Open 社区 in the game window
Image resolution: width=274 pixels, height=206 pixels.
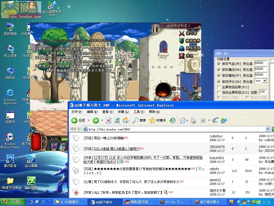pyautogui.click(x=186, y=56)
